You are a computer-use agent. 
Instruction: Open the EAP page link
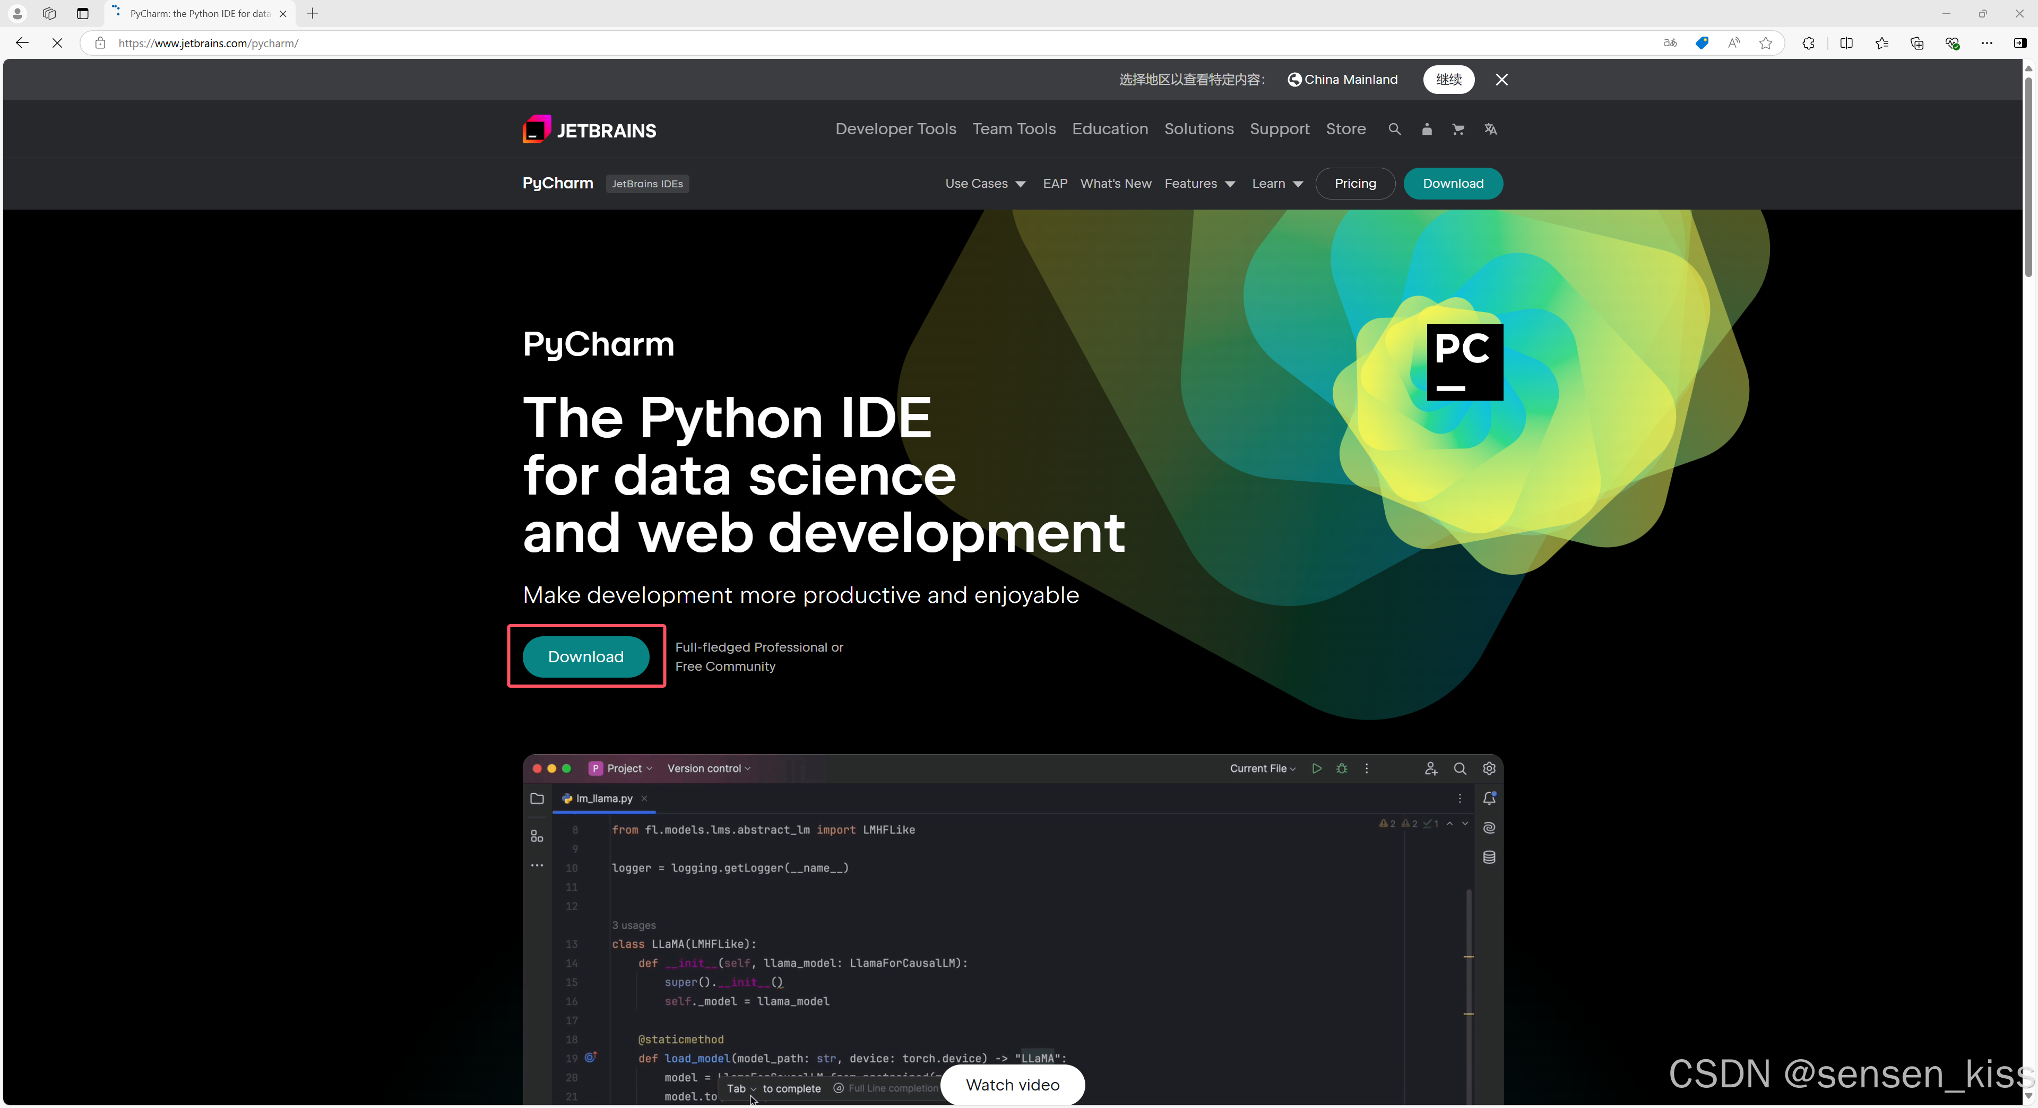pos(1055,184)
